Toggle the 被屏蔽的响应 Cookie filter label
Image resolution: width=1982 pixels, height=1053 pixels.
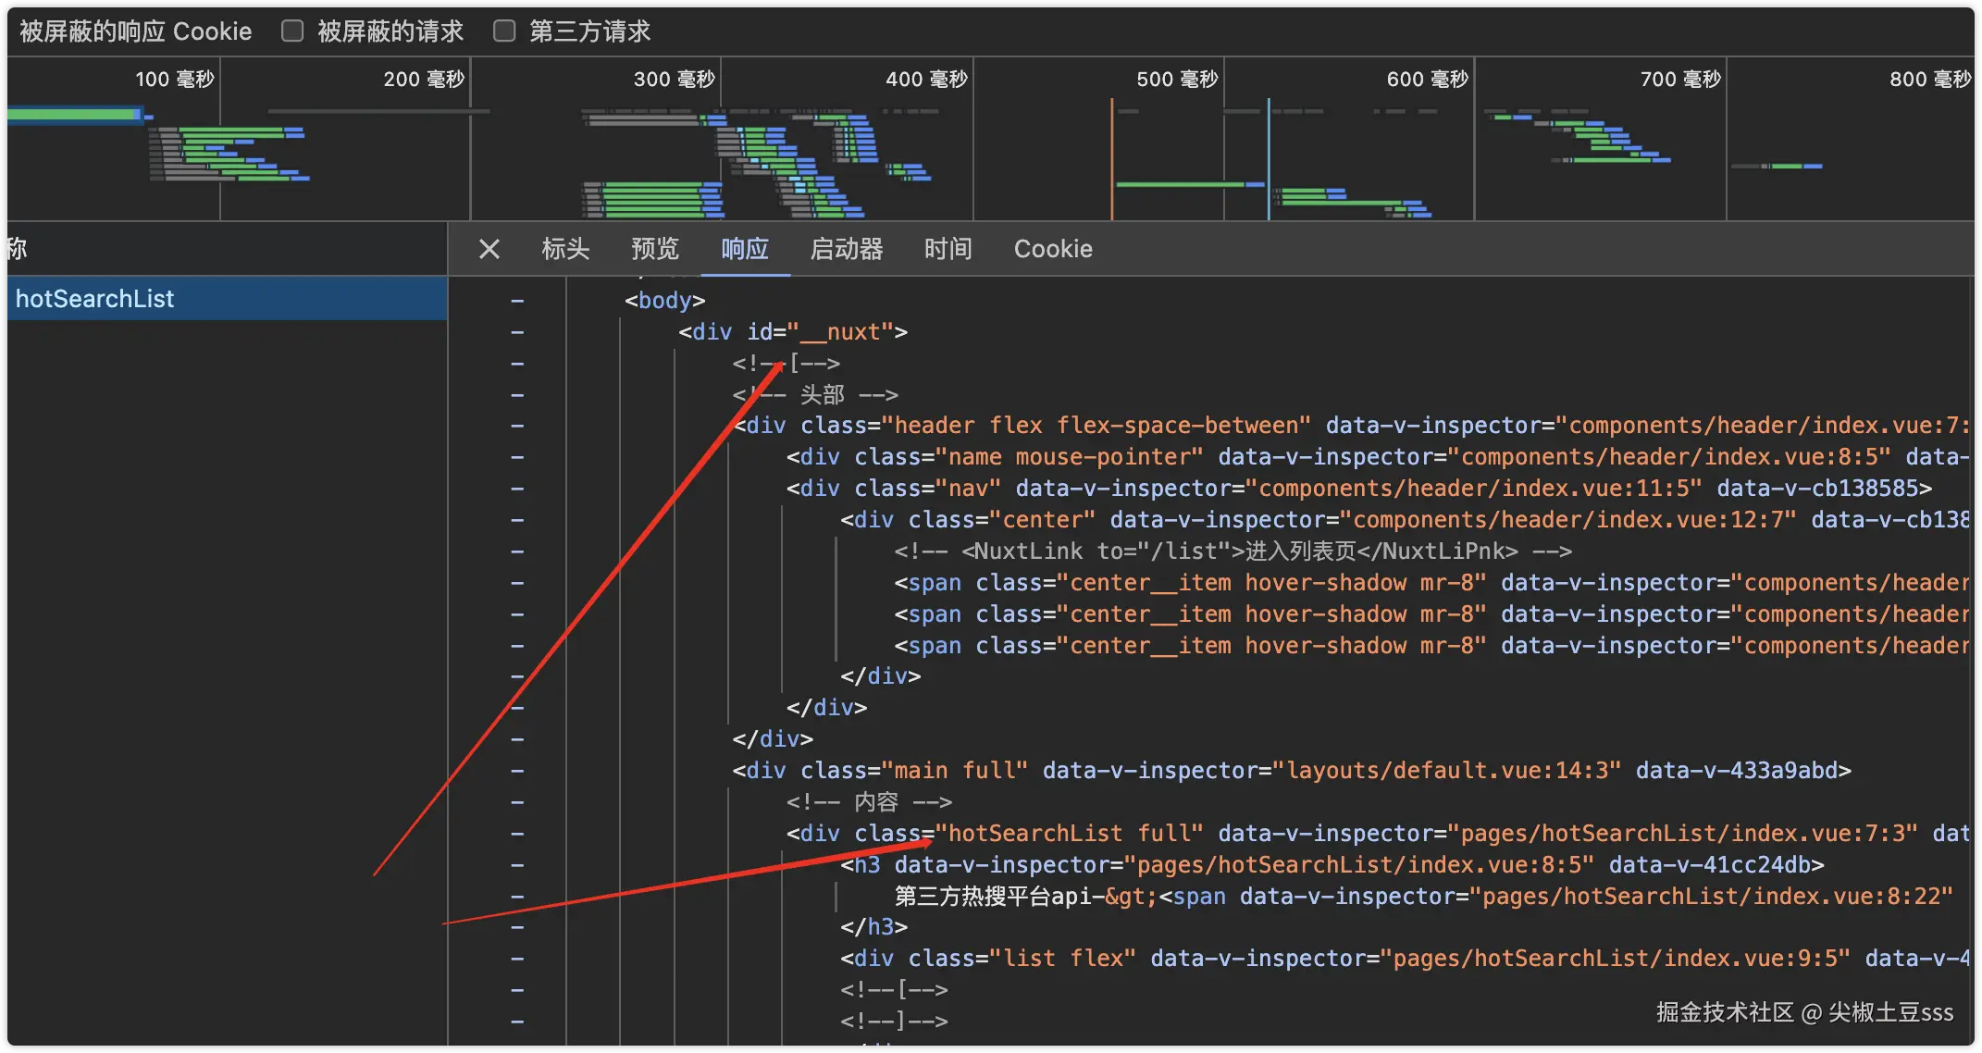tap(135, 31)
